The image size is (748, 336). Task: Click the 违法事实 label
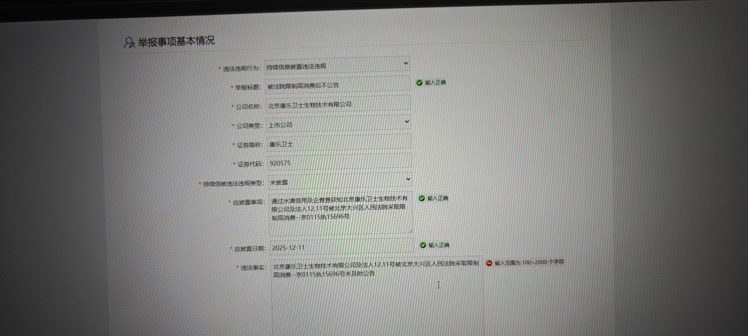click(254, 268)
